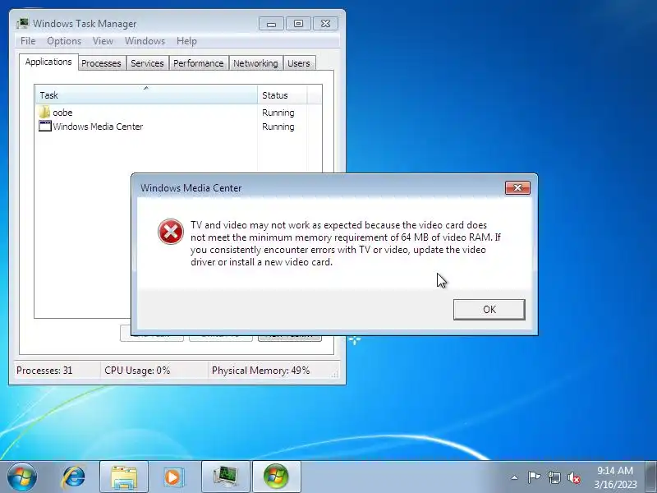The height and width of the screenshot is (493, 657).
Task: Click the Physical Memory: 49% status entry
Action: [x=260, y=371]
